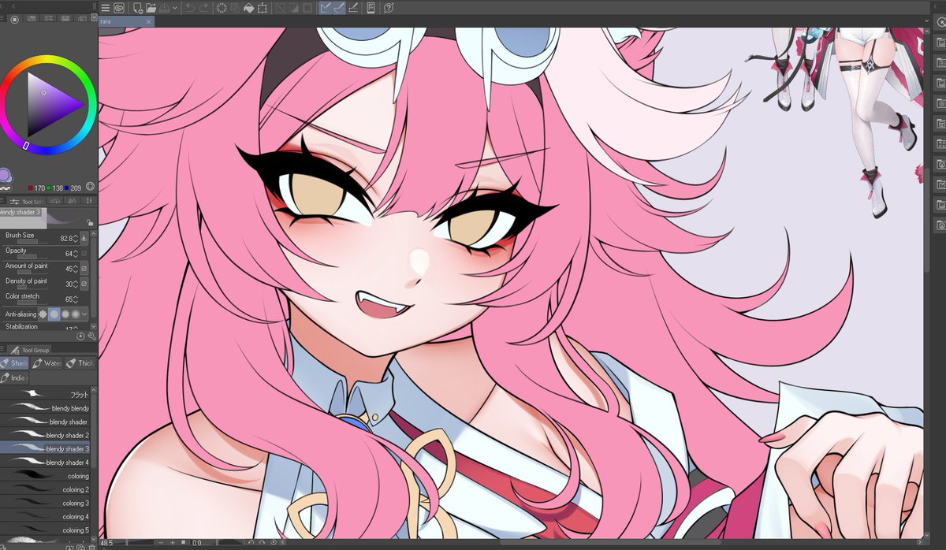Click the Fill paint bucket icon
This screenshot has height=550, width=946.
[x=248, y=8]
